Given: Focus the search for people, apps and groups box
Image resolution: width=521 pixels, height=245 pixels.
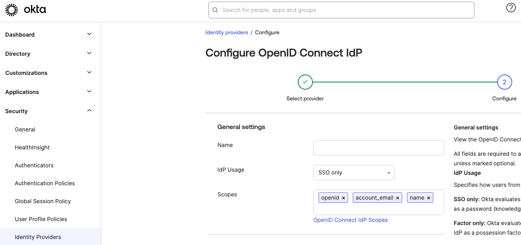Looking at the screenshot, I should [x=341, y=10].
